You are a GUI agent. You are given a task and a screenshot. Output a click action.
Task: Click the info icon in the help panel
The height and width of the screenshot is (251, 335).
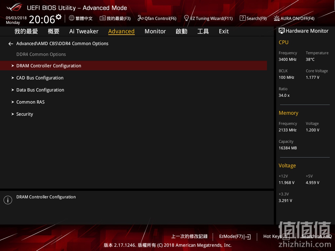tap(8, 200)
